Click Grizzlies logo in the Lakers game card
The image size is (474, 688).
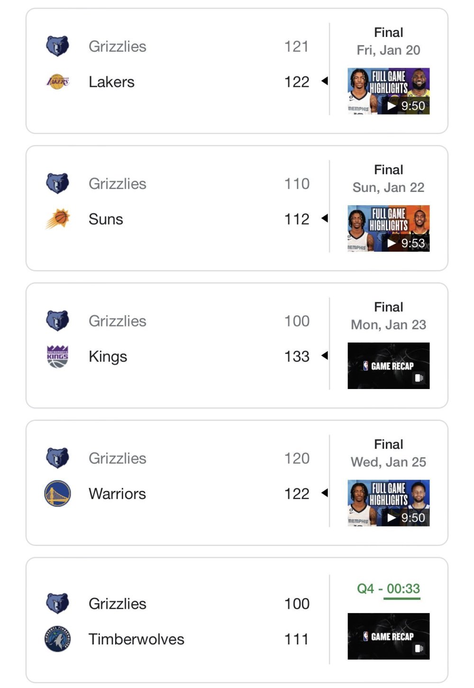tap(57, 46)
